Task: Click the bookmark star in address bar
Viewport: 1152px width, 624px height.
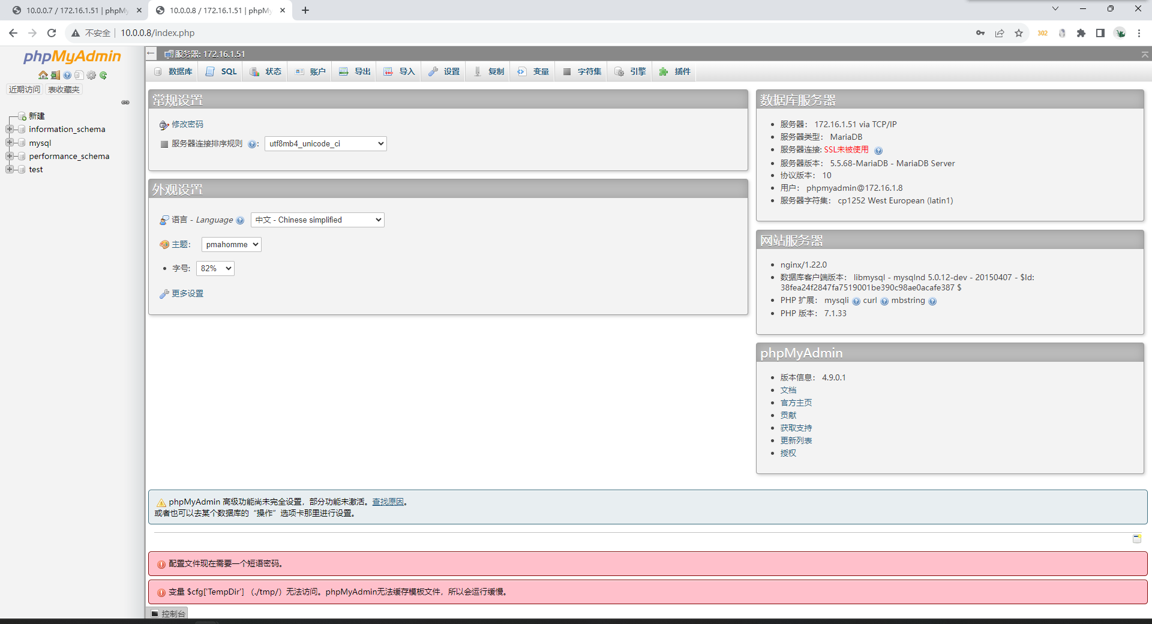Action: tap(1019, 33)
